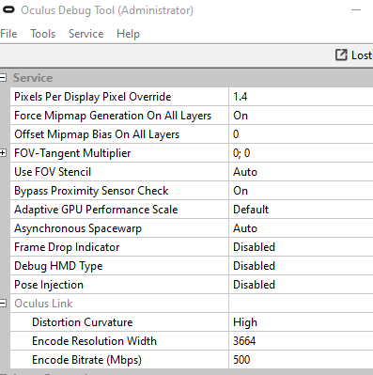
Task: Collapse the Oculus Link group
Action: tap(3, 304)
